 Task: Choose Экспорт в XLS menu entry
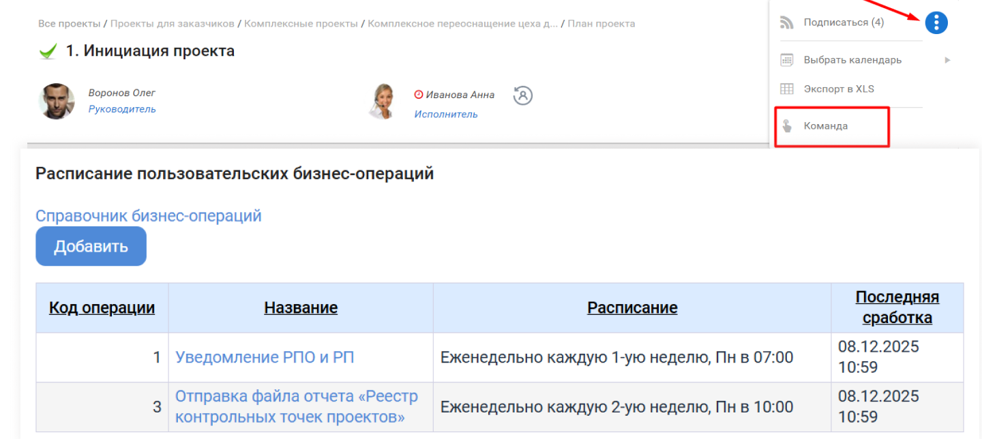pos(839,89)
